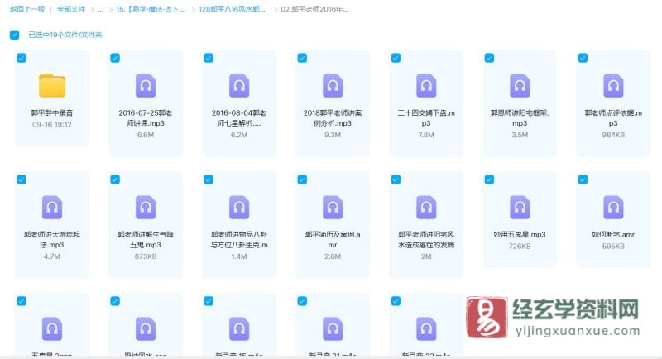Select the 郭平老师讲阳宅风水 audio thumbnail

[x=426, y=207]
